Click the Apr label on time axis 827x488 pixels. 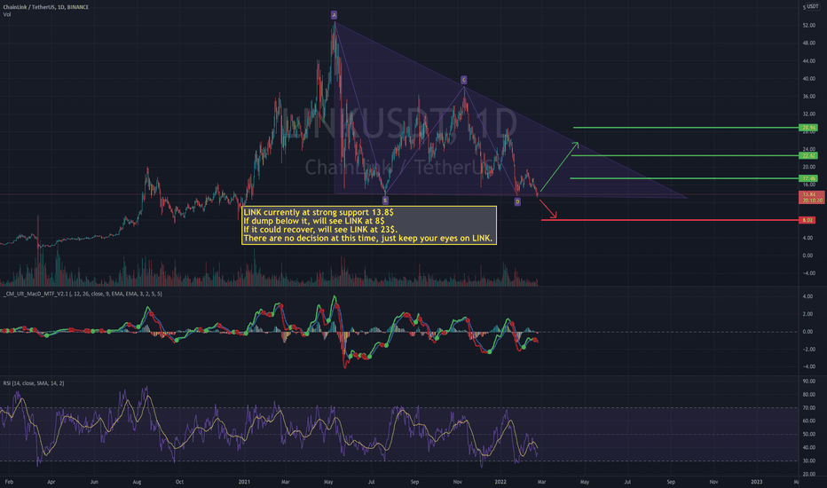51,482
